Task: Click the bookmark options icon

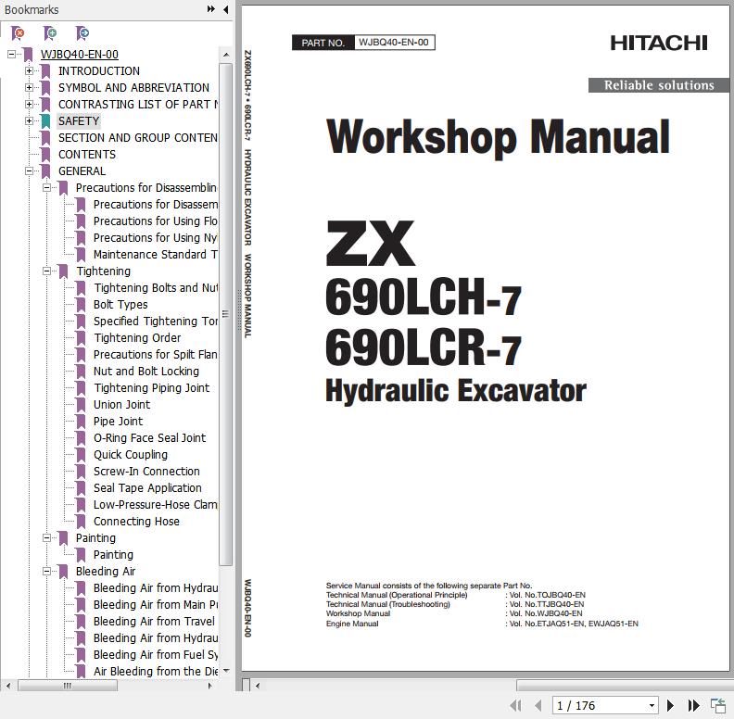Action: pyautogui.click(x=82, y=32)
